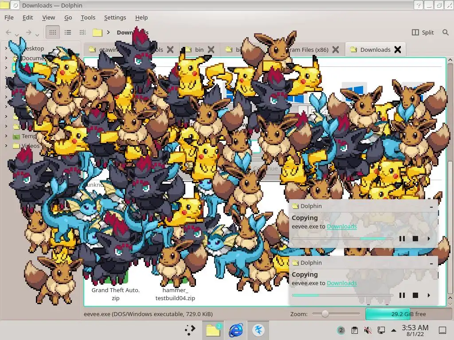Open the back history dropdown arrow
454x340 pixels.
click(17, 35)
